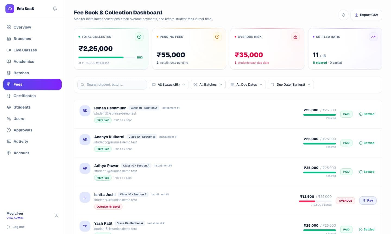Click the profile icon beside Meera Iyer
The height and width of the screenshot is (234, 391).
point(56,216)
